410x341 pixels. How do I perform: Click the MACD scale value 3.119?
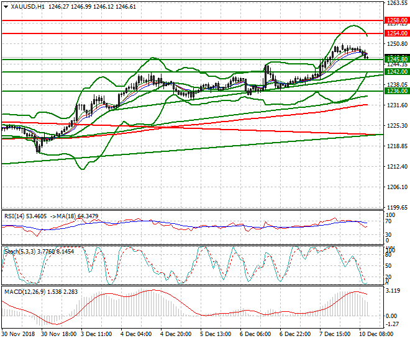point(393,291)
